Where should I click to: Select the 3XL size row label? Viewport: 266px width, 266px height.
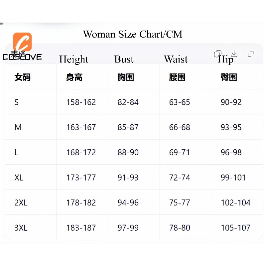tap(21, 228)
